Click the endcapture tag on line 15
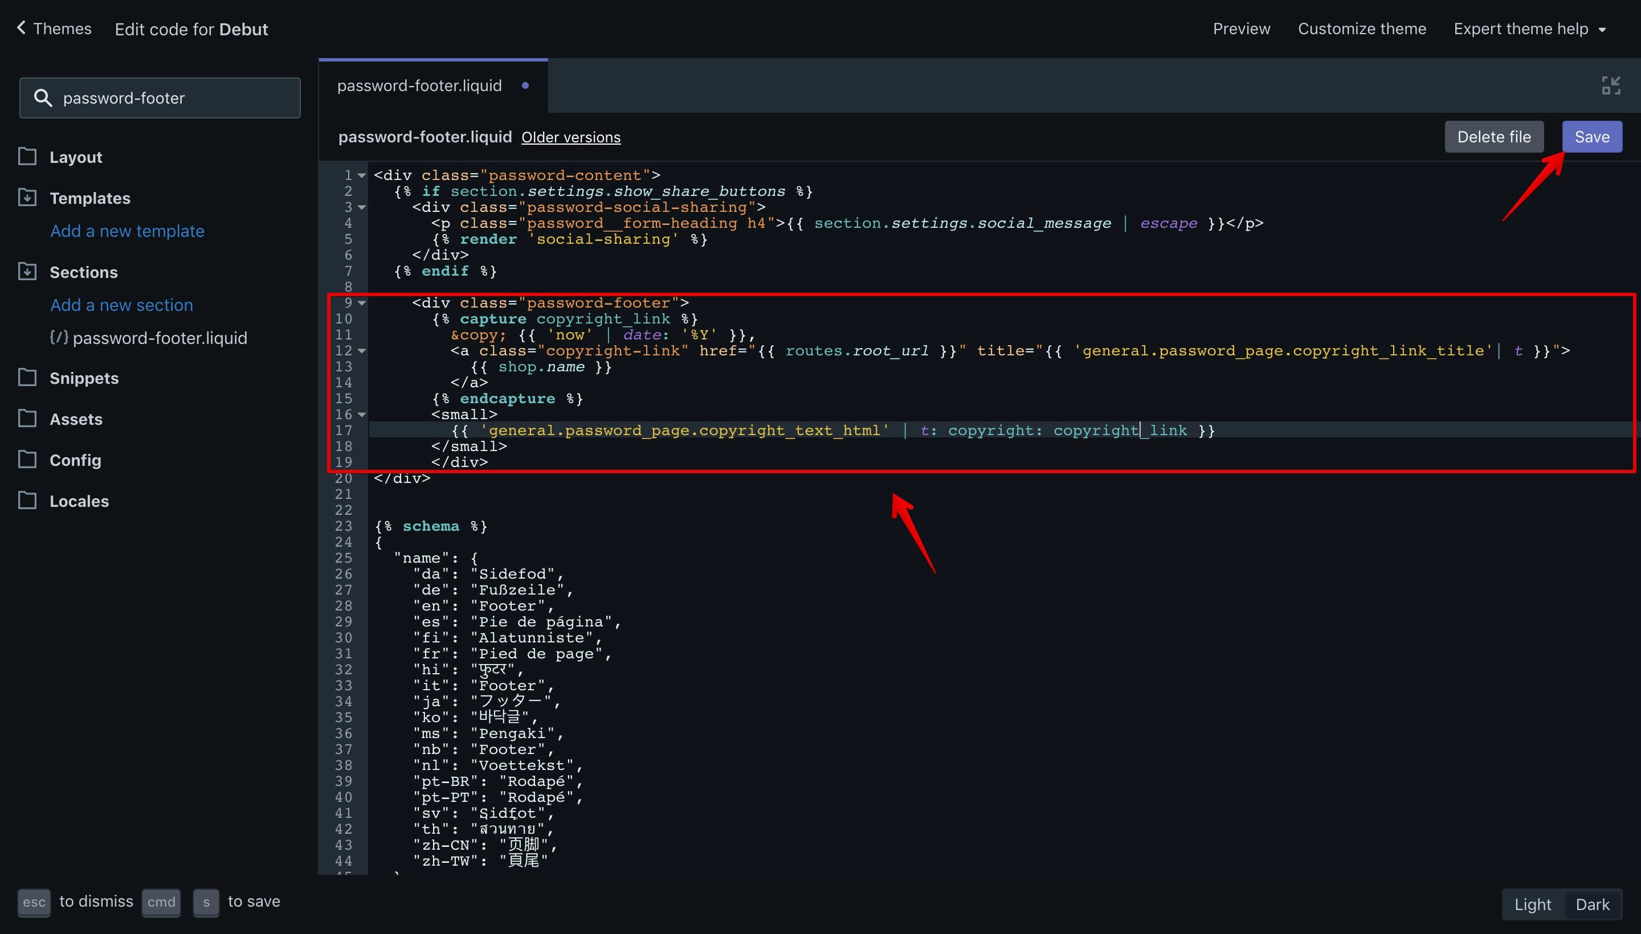Viewport: 1641px width, 934px height. tap(507, 398)
